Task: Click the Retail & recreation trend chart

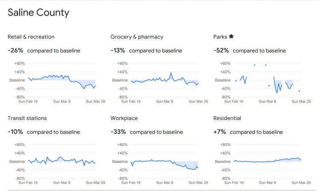Action: [x=62, y=80]
